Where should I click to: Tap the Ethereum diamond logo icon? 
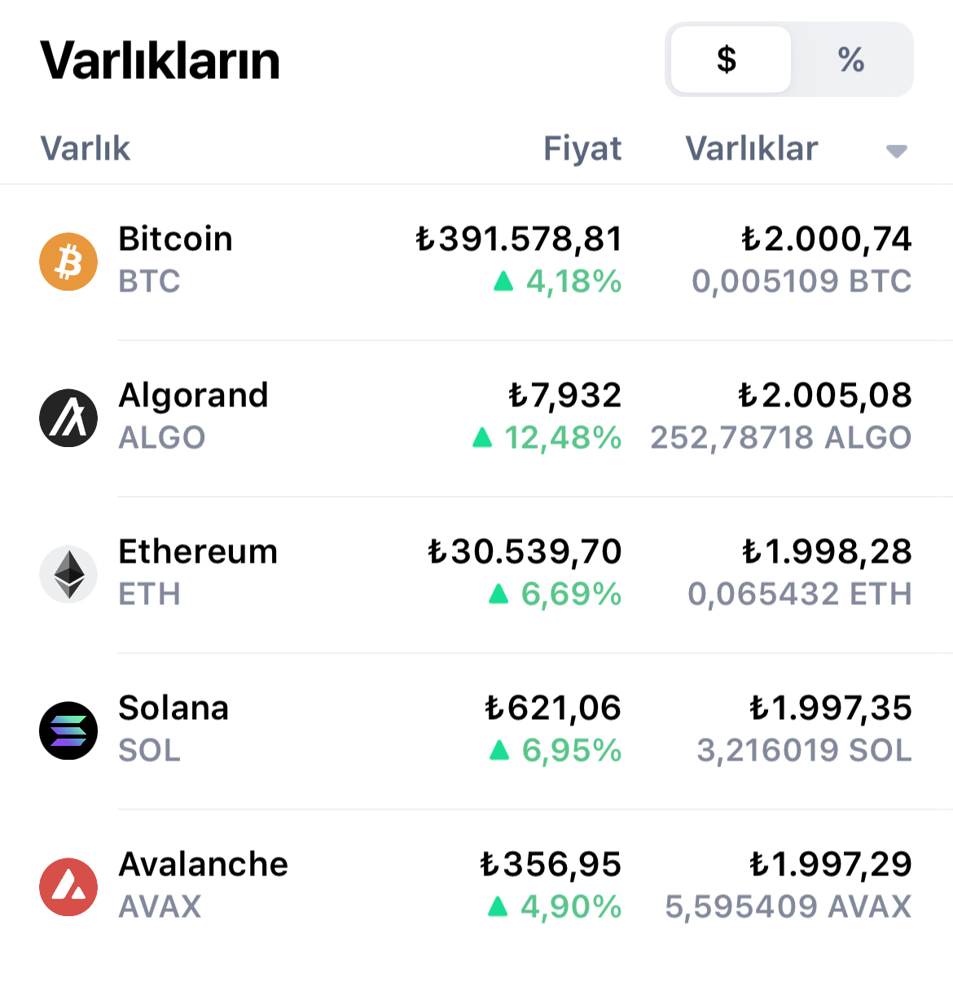tap(68, 574)
